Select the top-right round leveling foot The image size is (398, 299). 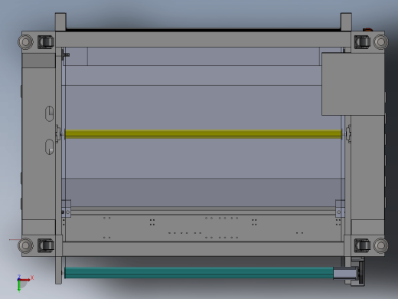tap(380, 41)
